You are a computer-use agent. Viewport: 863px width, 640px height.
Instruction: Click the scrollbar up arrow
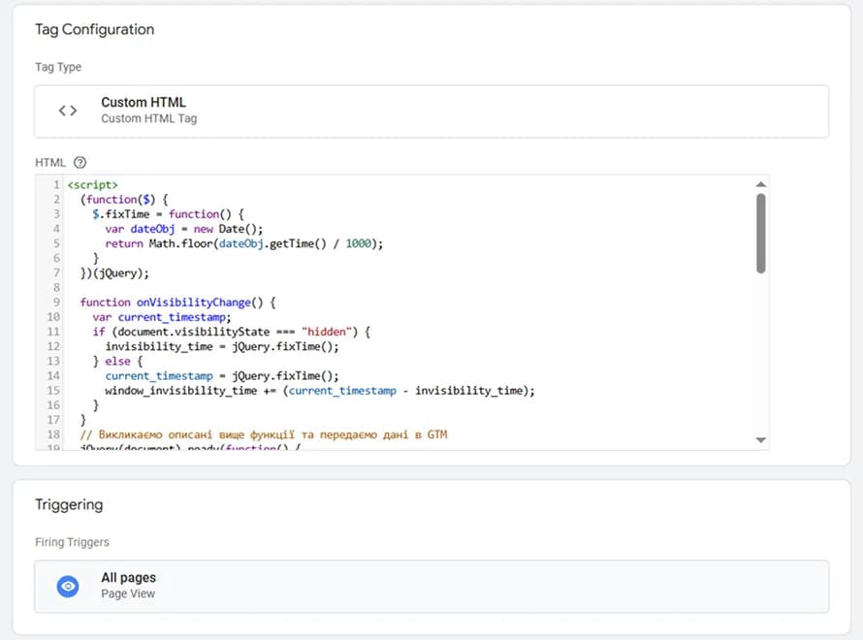(x=760, y=182)
